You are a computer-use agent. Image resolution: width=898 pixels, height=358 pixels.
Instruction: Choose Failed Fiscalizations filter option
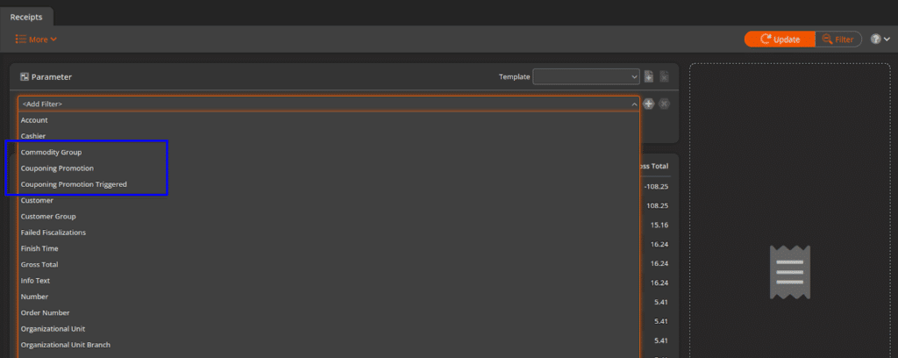tap(53, 233)
